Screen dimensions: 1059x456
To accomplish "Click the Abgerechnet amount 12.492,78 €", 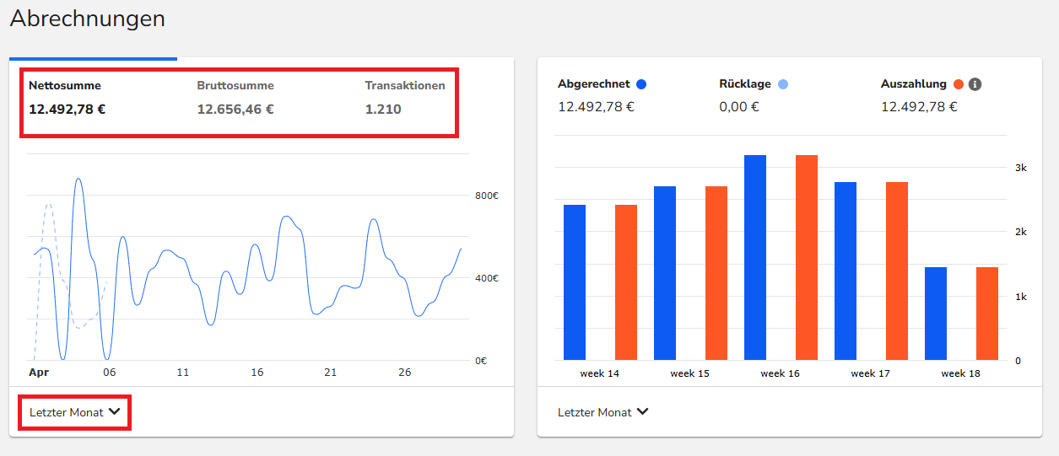I will click(597, 107).
